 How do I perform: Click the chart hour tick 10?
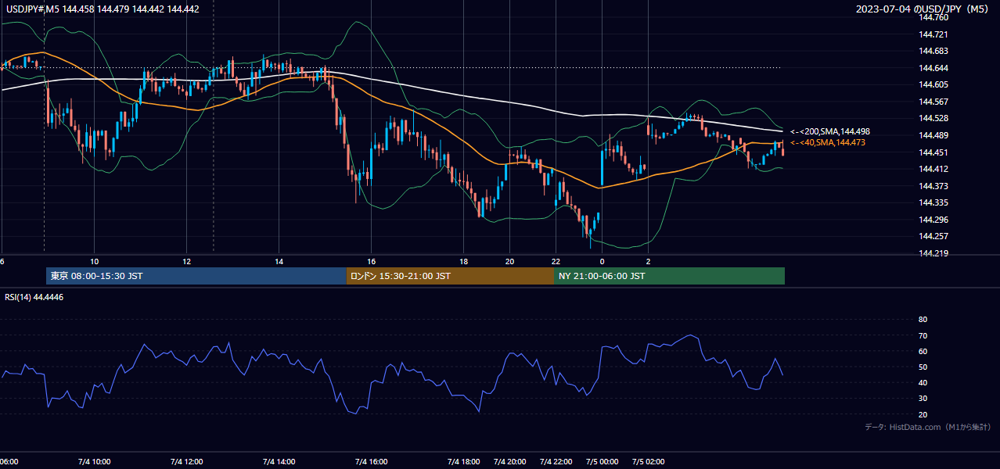[95, 261]
